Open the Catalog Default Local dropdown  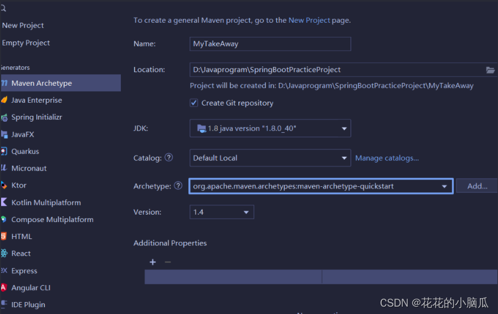coord(271,158)
